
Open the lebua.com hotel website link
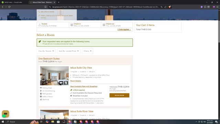[57, 17]
